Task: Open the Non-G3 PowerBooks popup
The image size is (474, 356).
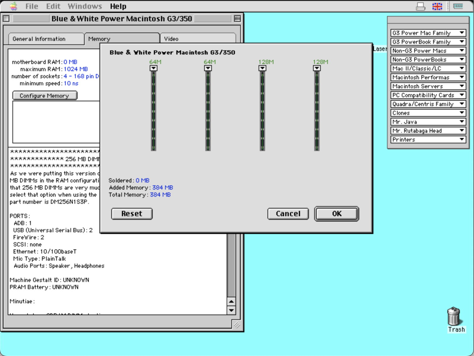Action: pos(428,60)
